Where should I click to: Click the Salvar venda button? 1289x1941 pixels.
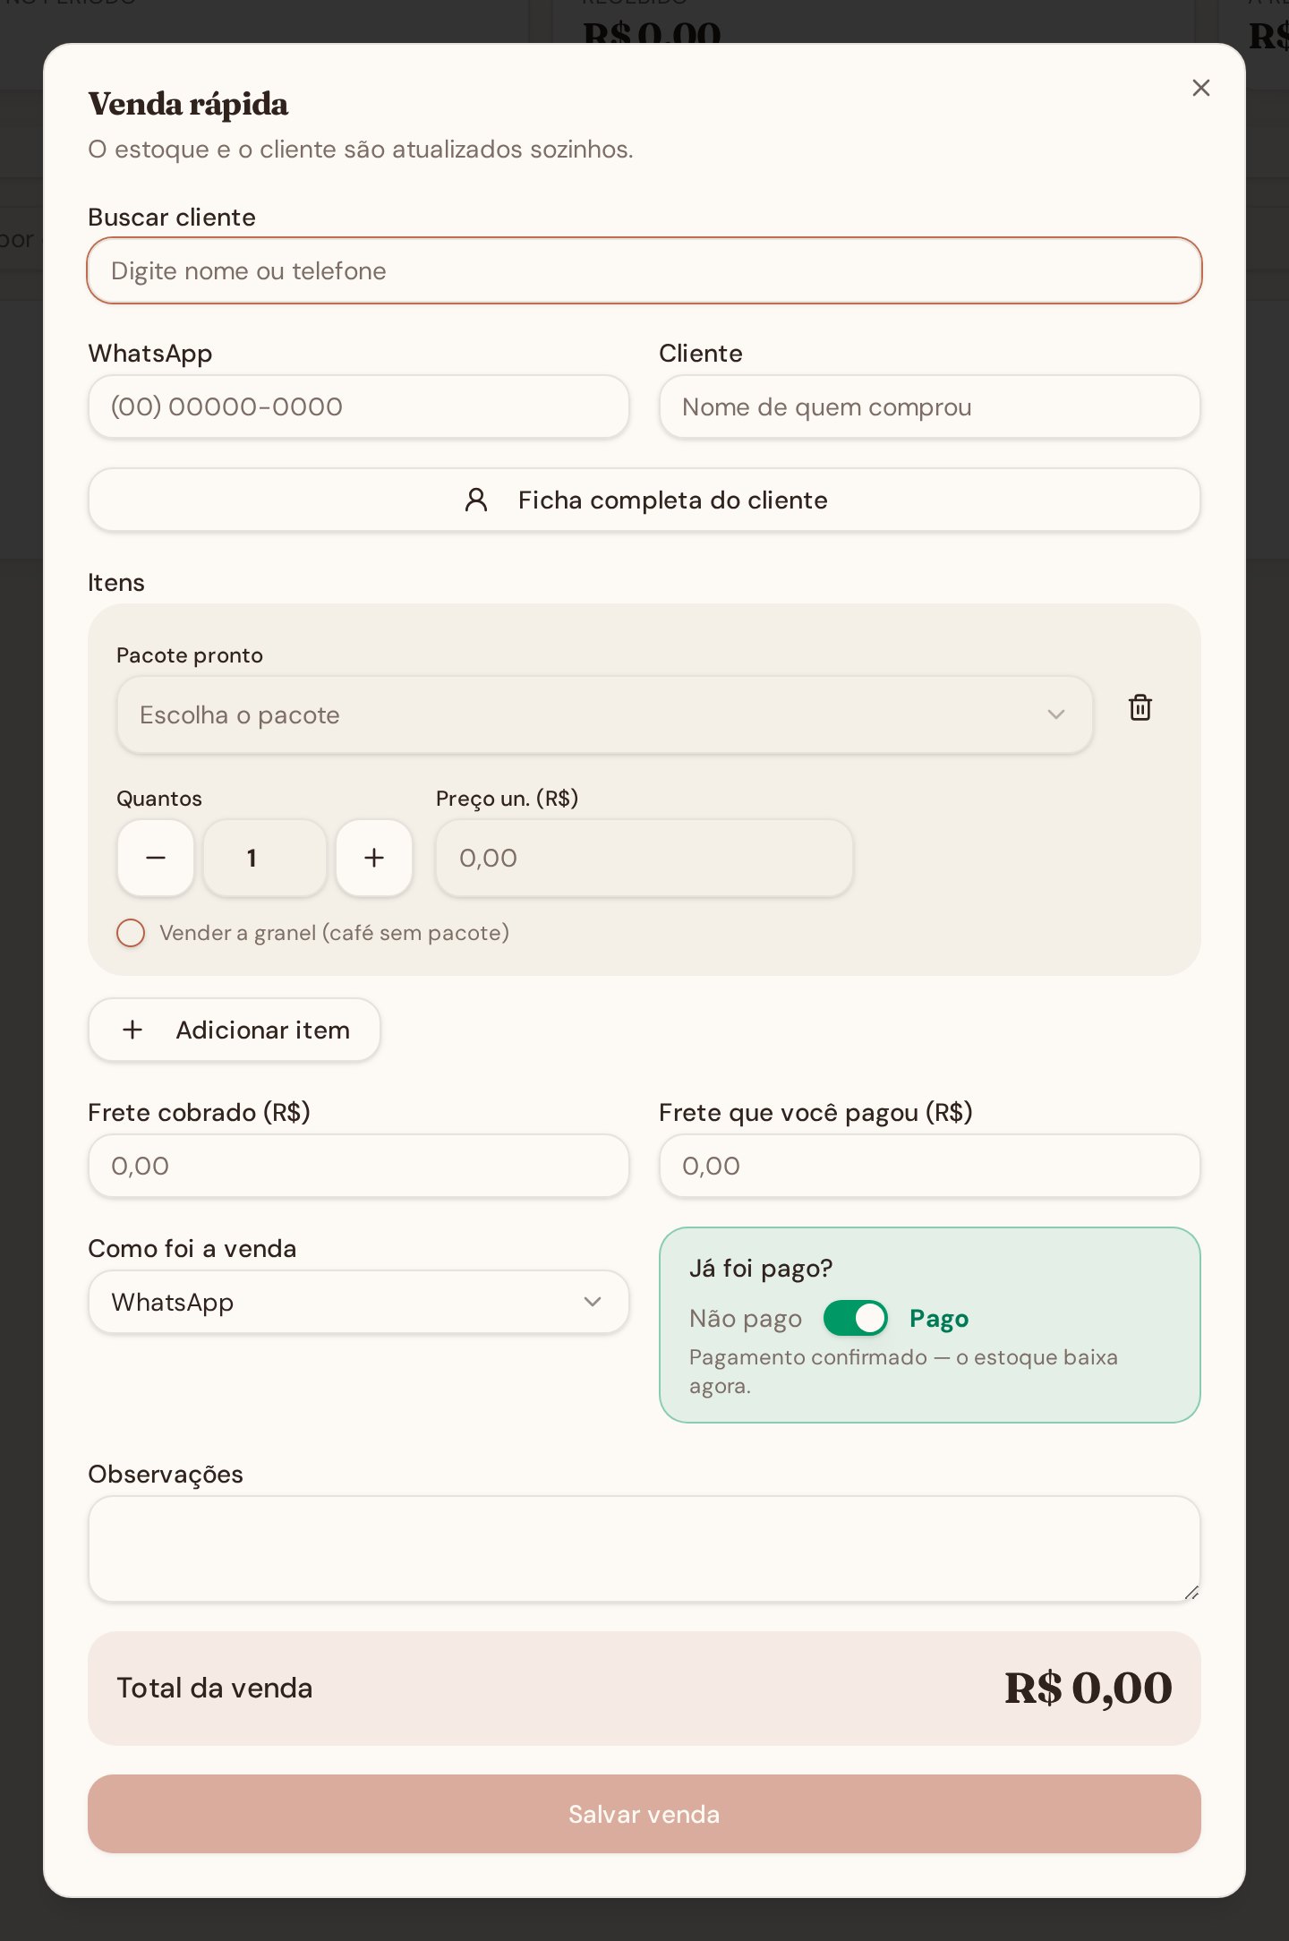pos(644,1814)
